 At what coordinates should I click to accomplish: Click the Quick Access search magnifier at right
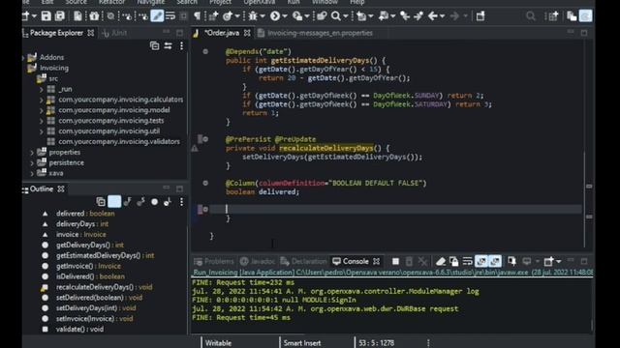(531, 16)
